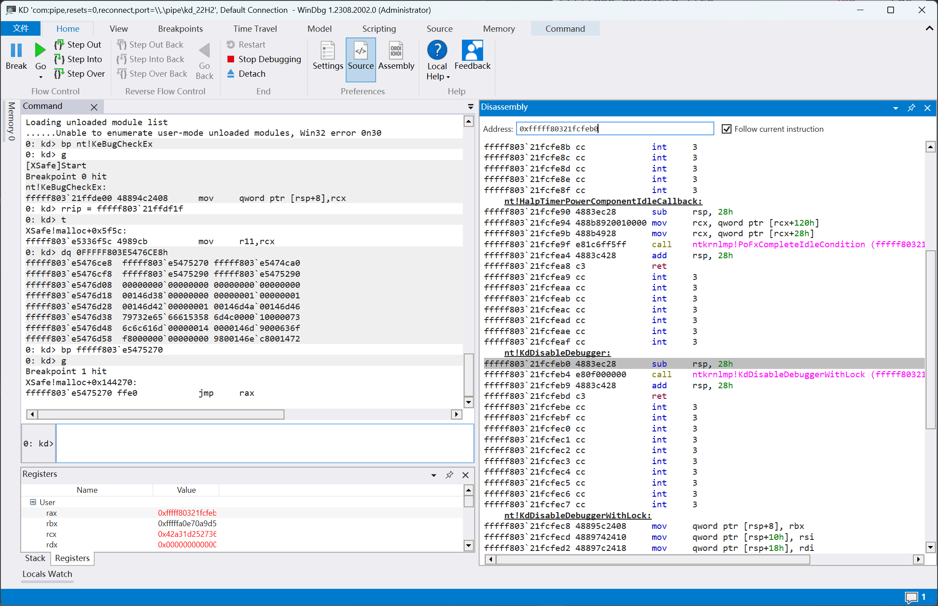Click the Break pause icon
This screenshot has width=938, height=606.
(x=16, y=50)
